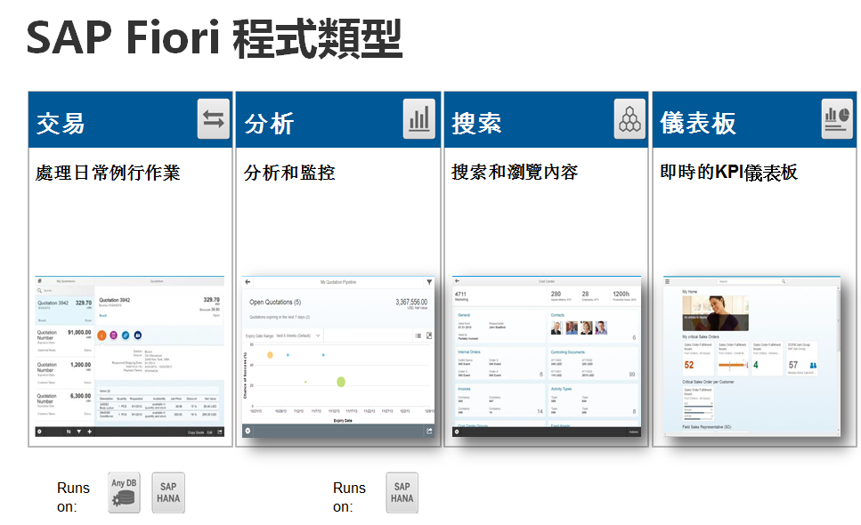Click the SAP HANA icon under the 分析 card
The image size is (861, 525).
click(x=402, y=493)
